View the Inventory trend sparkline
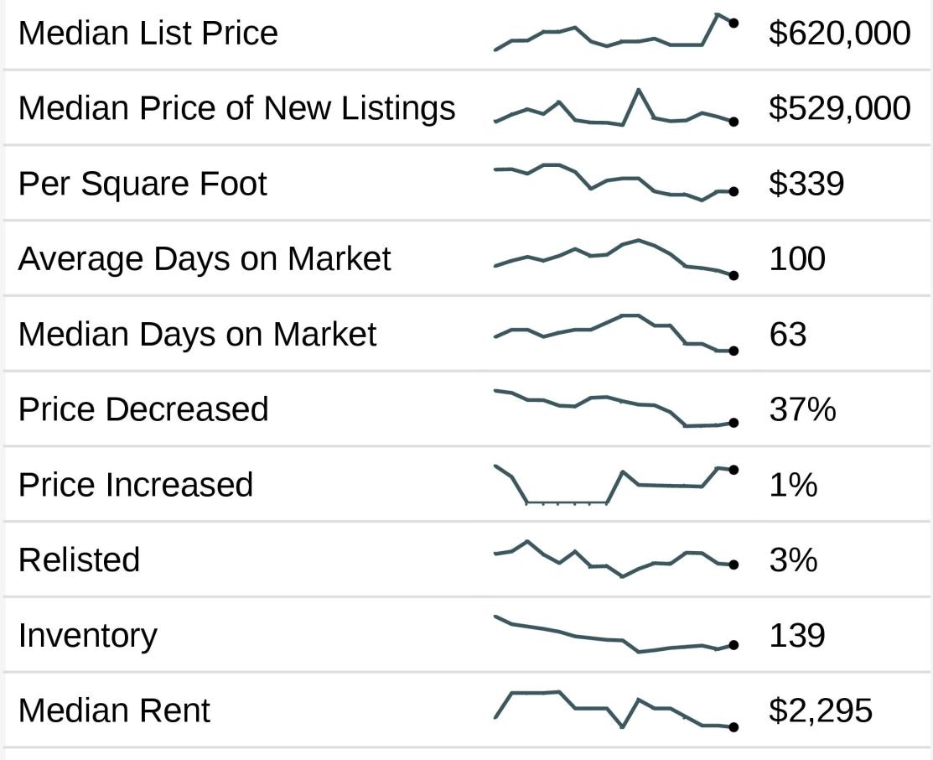Screen dimensions: 933x760 (615, 635)
